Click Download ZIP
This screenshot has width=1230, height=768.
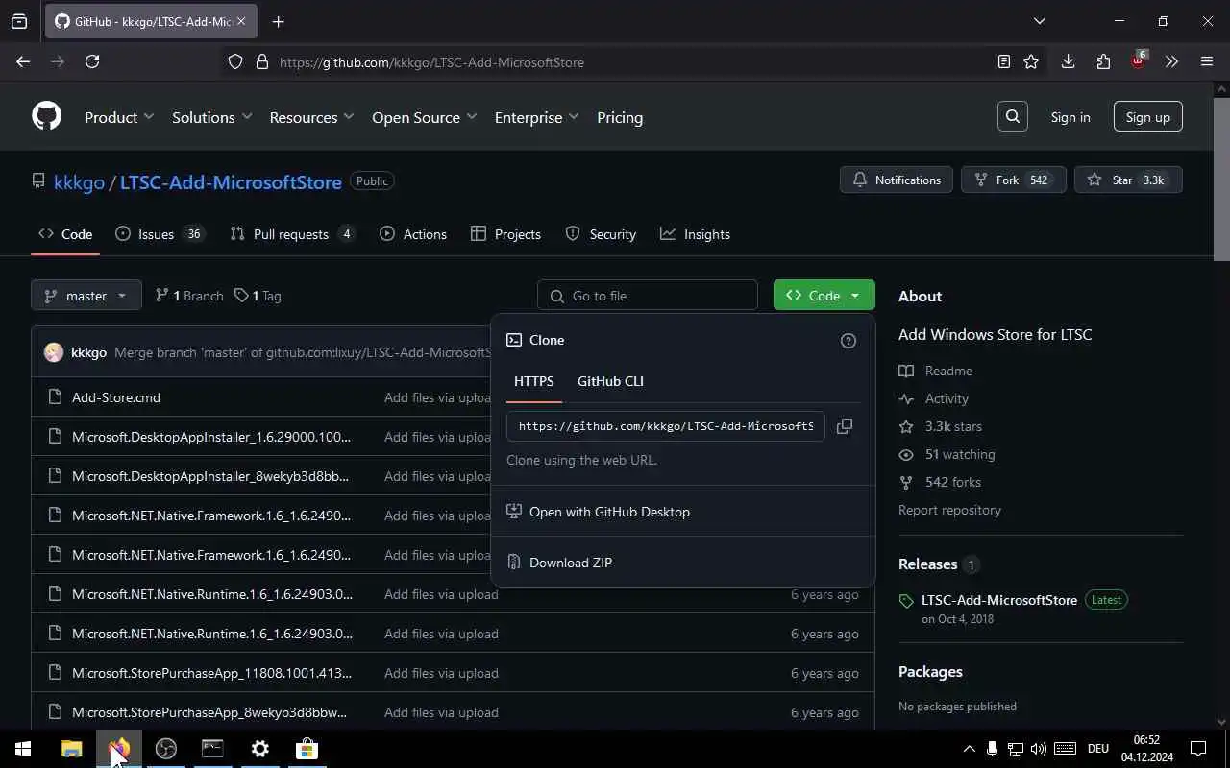coord(682,563)
